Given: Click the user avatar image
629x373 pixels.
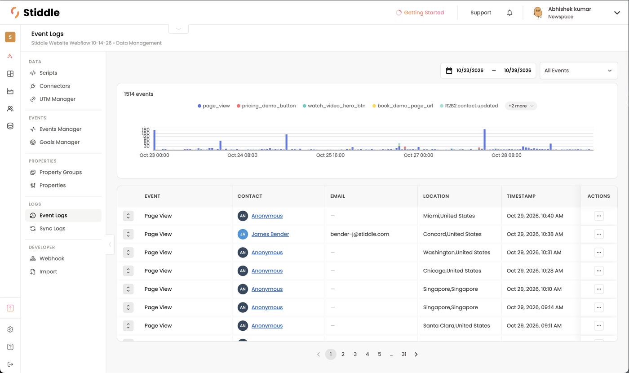Looking at the screenshot, I should (538, 13).
